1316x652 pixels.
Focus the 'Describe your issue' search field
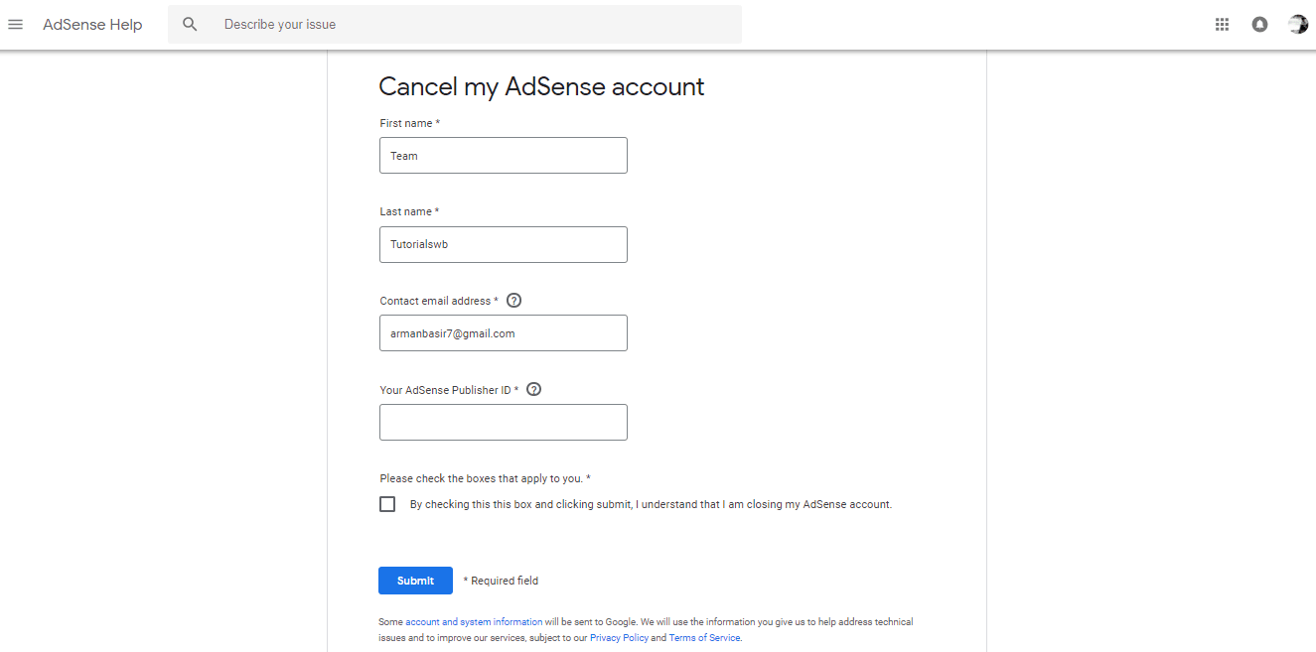(x=397, y=24)
